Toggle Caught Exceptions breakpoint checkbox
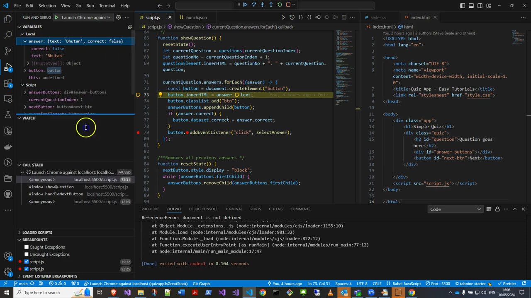 point(27,247)
